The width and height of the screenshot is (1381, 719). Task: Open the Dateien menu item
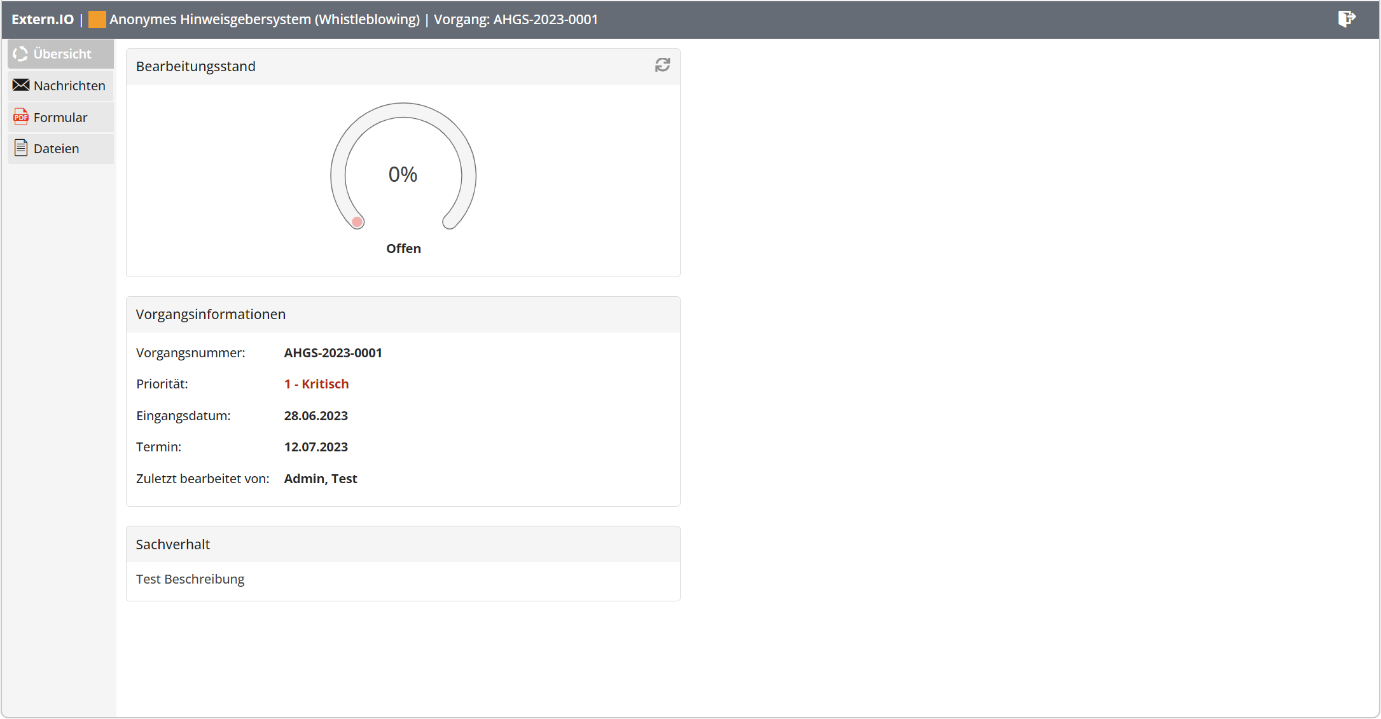61,149
